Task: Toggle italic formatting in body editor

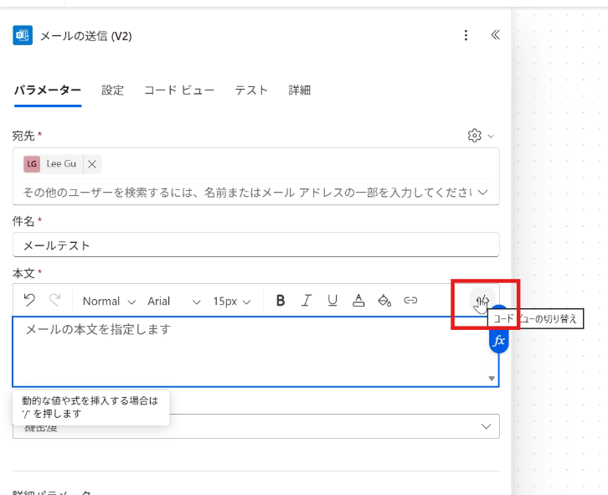Action: 307,301
